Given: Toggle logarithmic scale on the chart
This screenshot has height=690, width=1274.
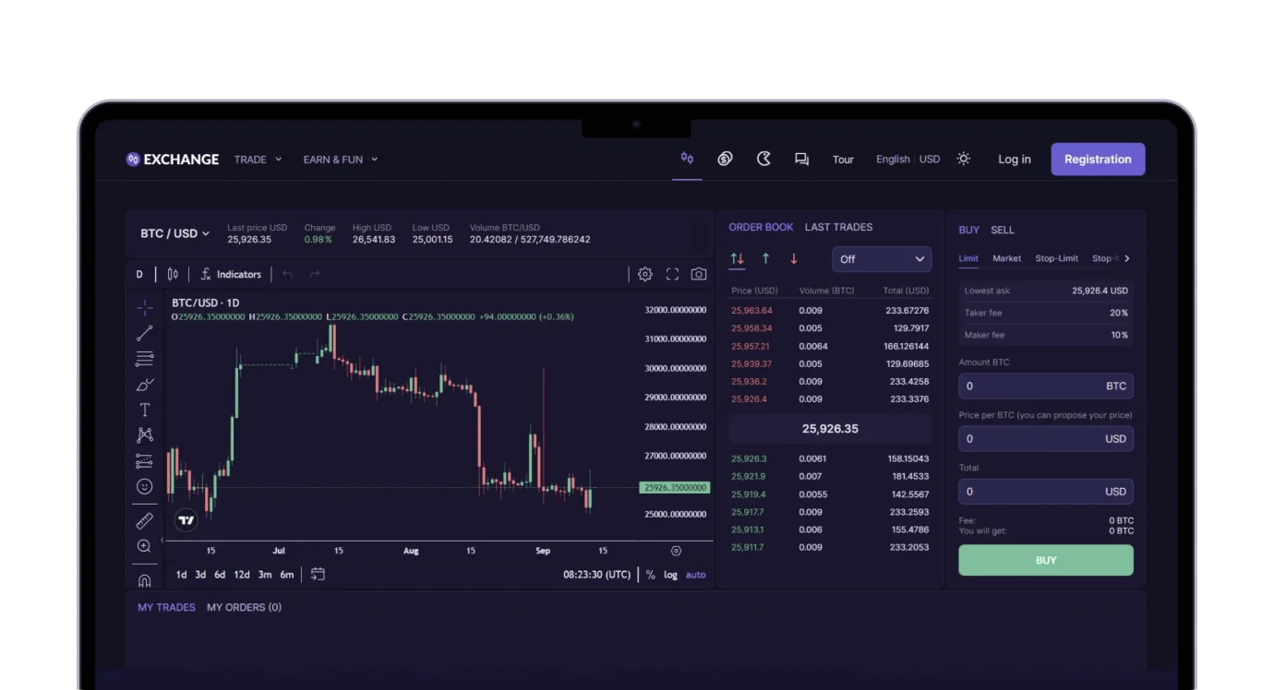Looking at the screenshot, I should point(670,574).
